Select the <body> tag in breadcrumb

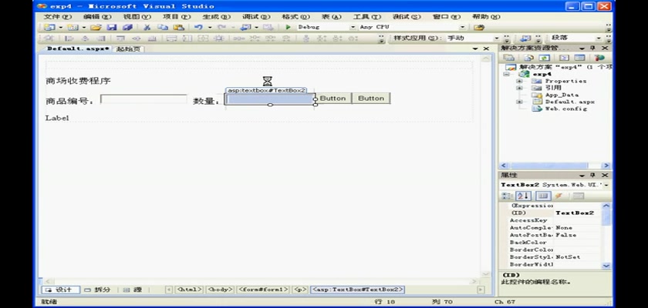[x=219, y=290]
